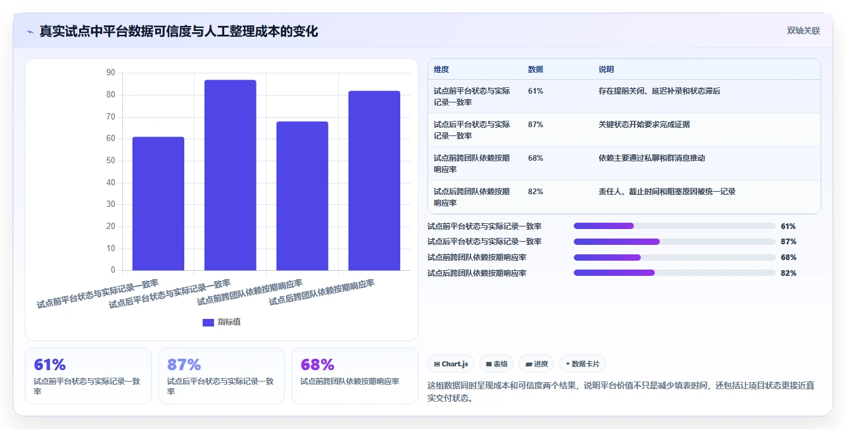Click the 82% progress bar track
This screenshot has height=429, width=846.
[x=674, y=273]
